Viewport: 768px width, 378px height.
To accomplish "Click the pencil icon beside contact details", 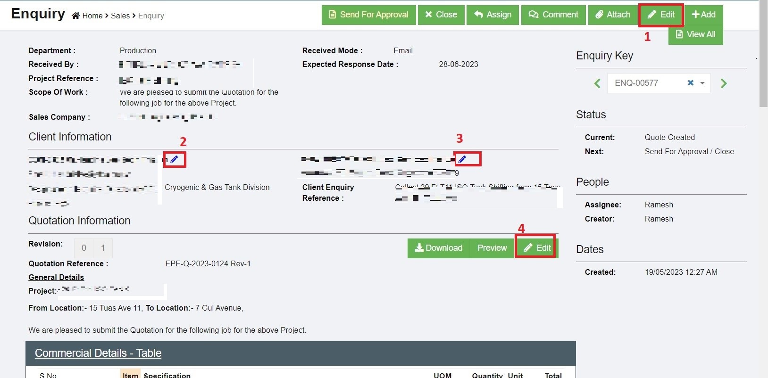I will pos(462,159).
